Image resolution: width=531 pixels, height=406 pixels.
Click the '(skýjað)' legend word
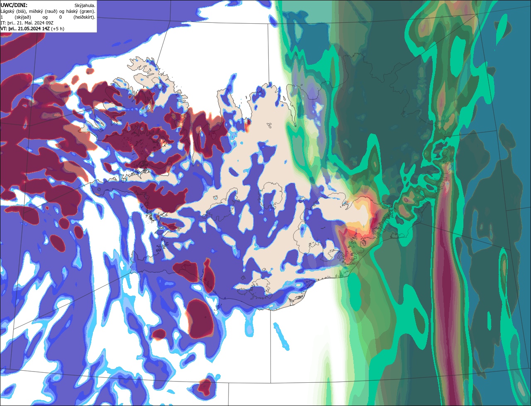pos(23,17)
